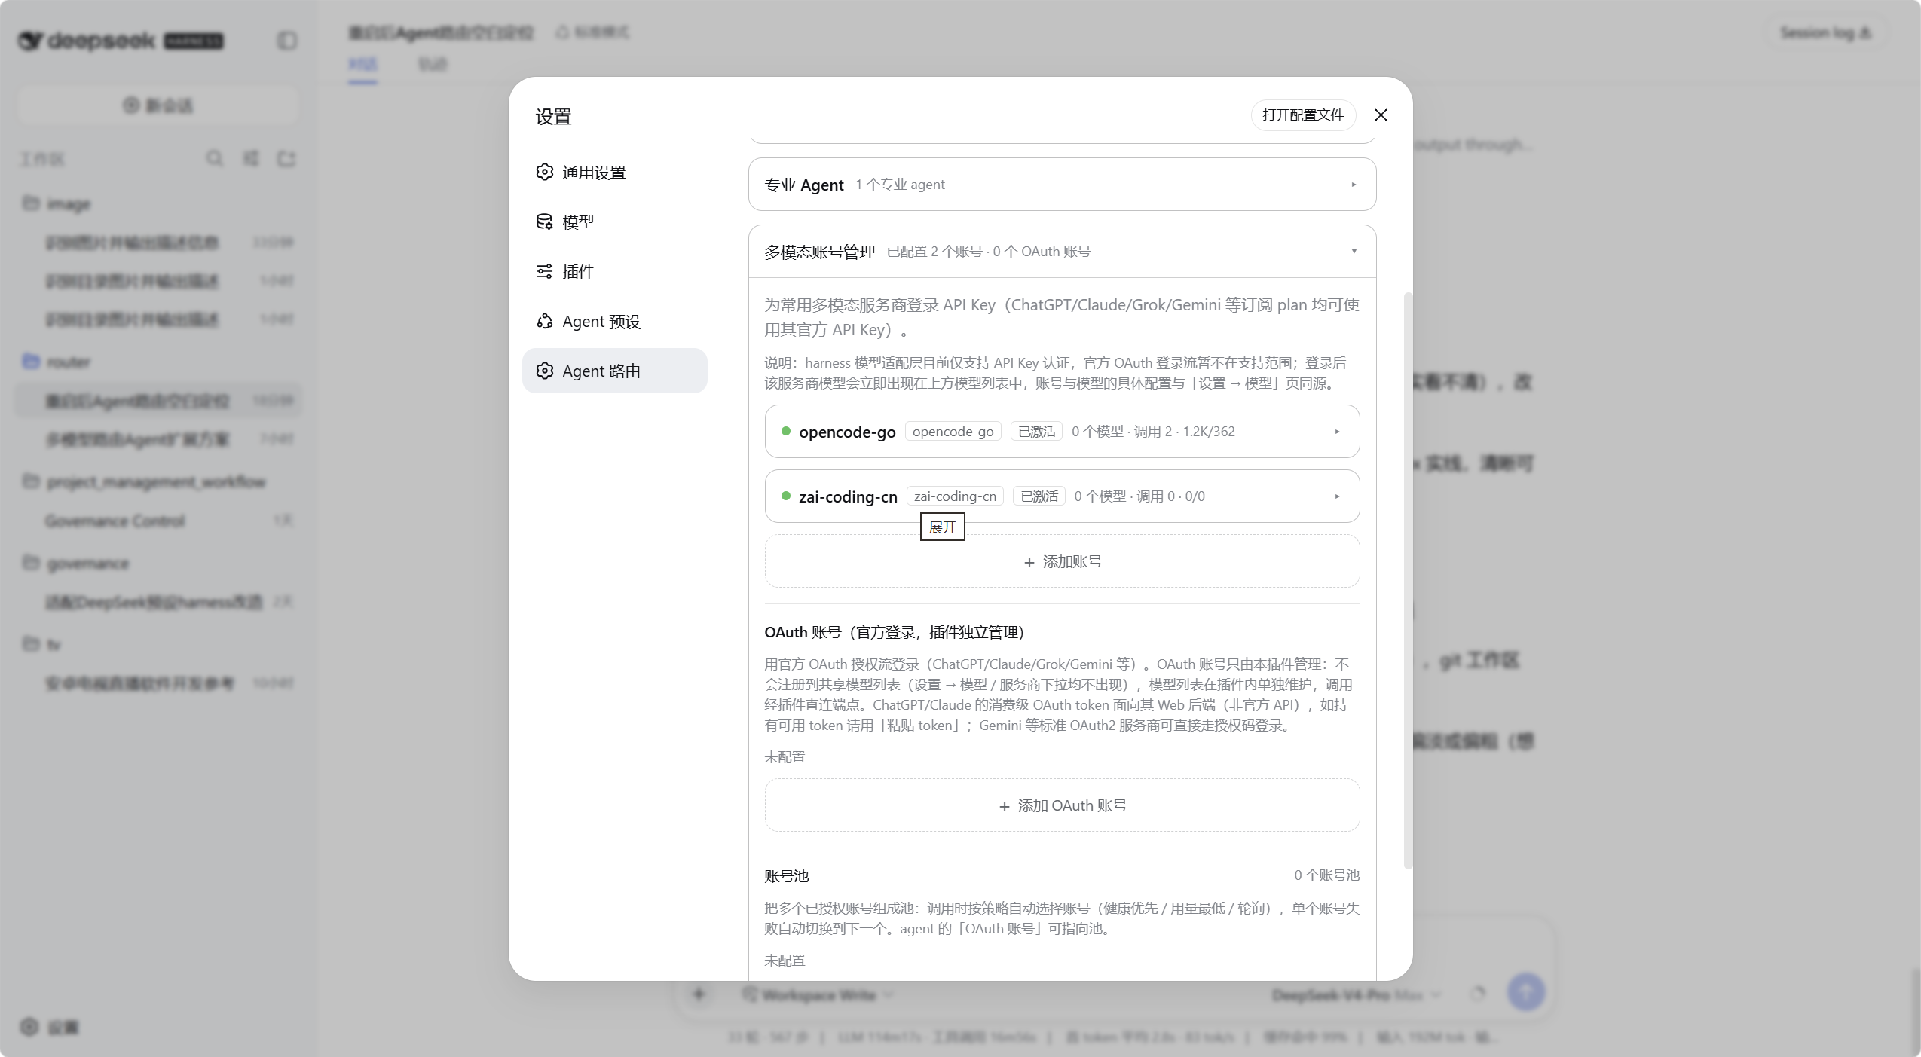1921x1057 pixels.
Task: Click the opencode-go provider tag
Action: click(953, 432)
